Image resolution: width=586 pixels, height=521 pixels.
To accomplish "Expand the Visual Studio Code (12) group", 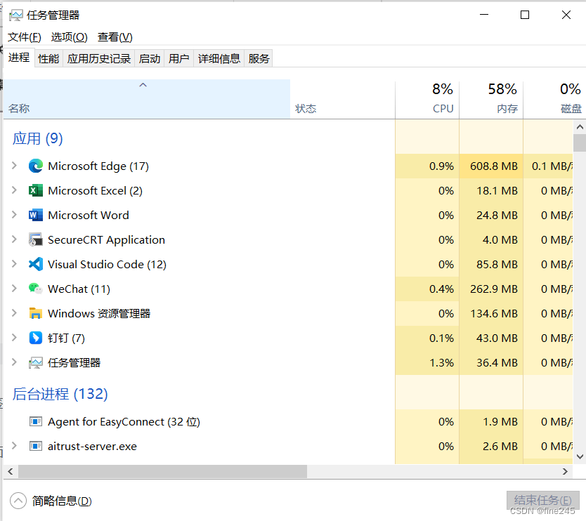I will click(14, 264).
